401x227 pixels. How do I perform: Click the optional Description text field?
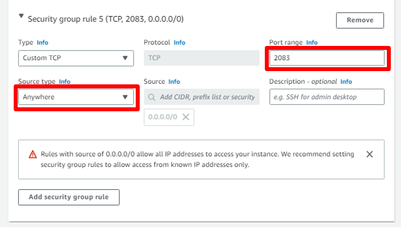click(327, 97)
